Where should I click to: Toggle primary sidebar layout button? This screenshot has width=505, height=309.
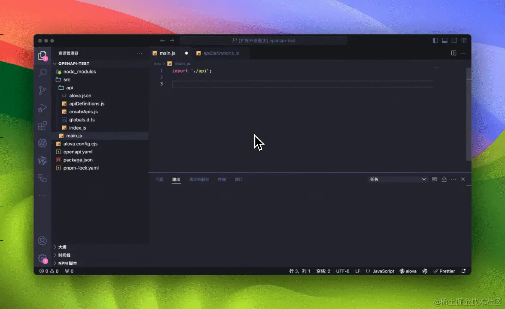click(x=435, y=40)
